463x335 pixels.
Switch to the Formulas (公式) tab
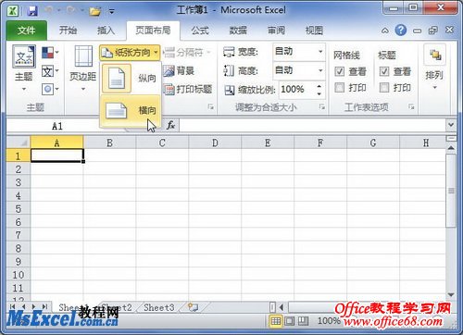click(200, 31)
